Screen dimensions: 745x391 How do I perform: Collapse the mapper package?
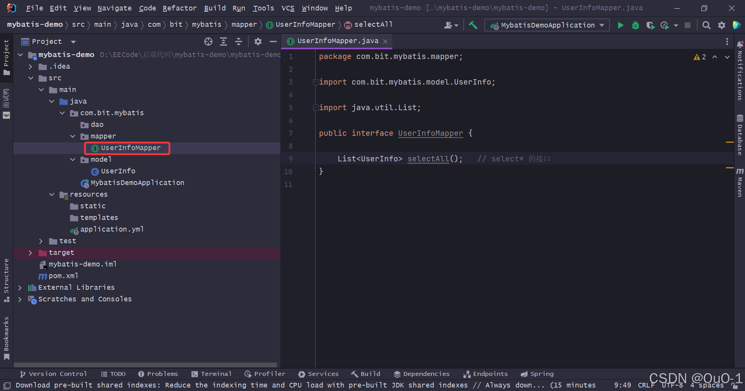coord(73,137)
